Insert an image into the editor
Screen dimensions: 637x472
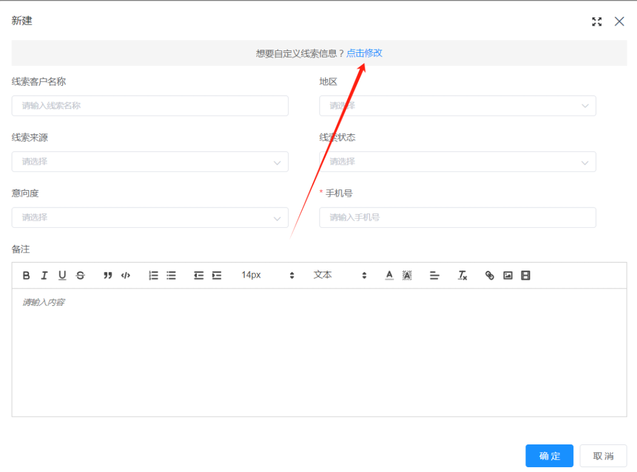[x=507, y=275]
